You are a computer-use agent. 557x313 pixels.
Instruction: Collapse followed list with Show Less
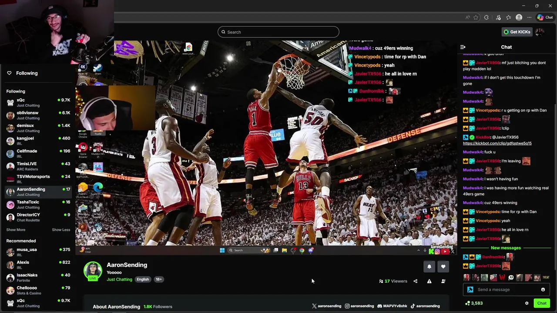(61, 230)
